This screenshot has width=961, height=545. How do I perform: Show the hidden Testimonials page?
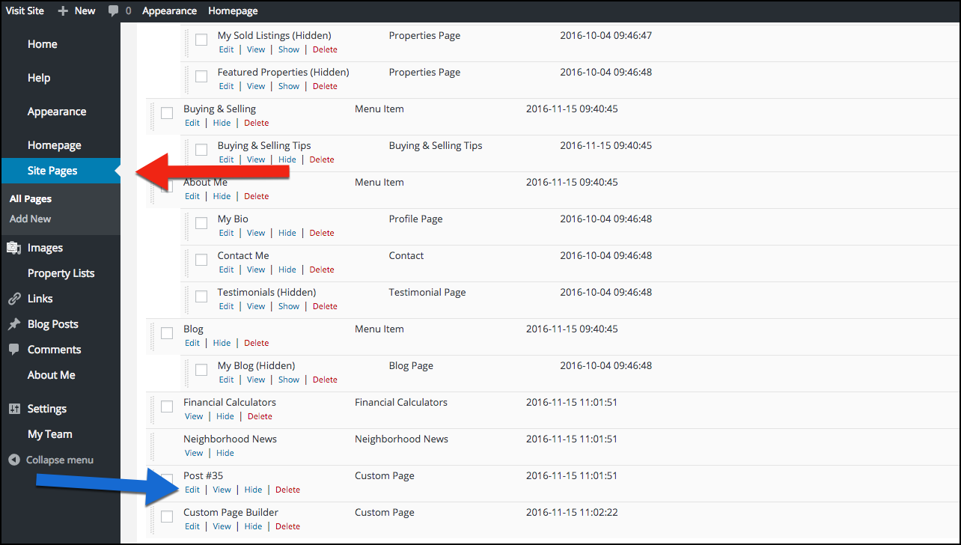point(289,306)
